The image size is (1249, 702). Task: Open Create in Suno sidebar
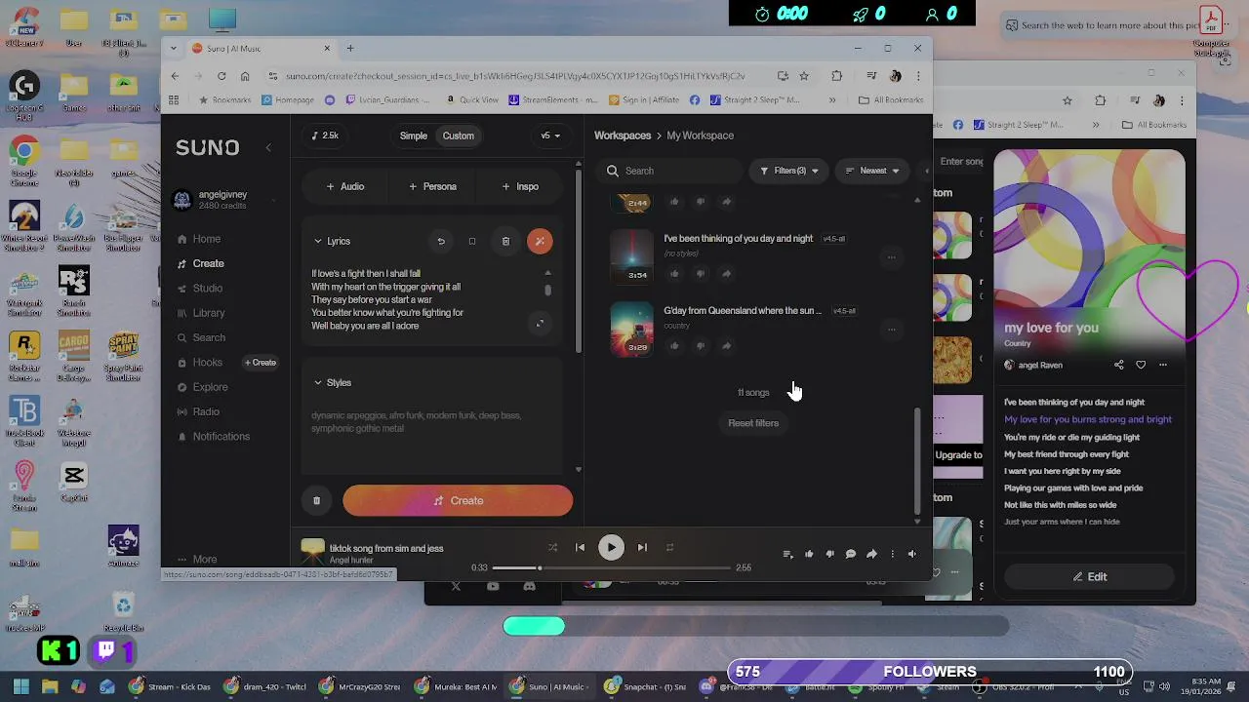pyautogui.click(x=200, y=263)
